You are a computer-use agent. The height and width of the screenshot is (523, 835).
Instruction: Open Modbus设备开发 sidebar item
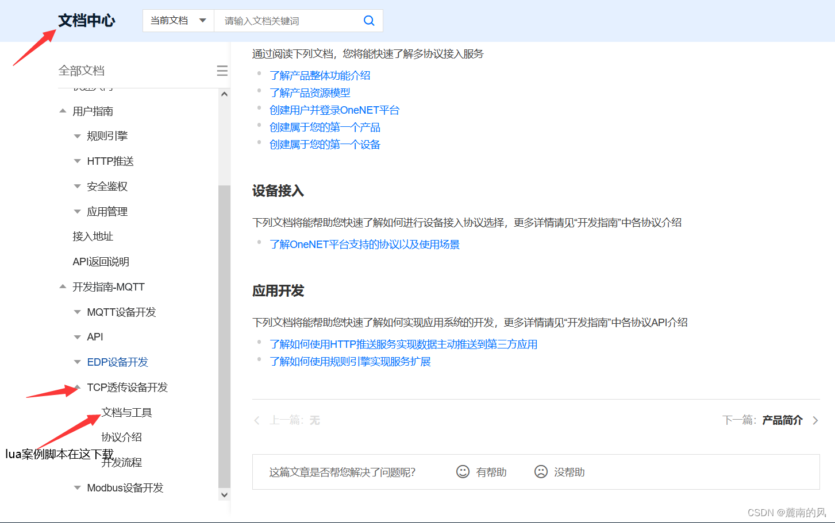(125, 488)
